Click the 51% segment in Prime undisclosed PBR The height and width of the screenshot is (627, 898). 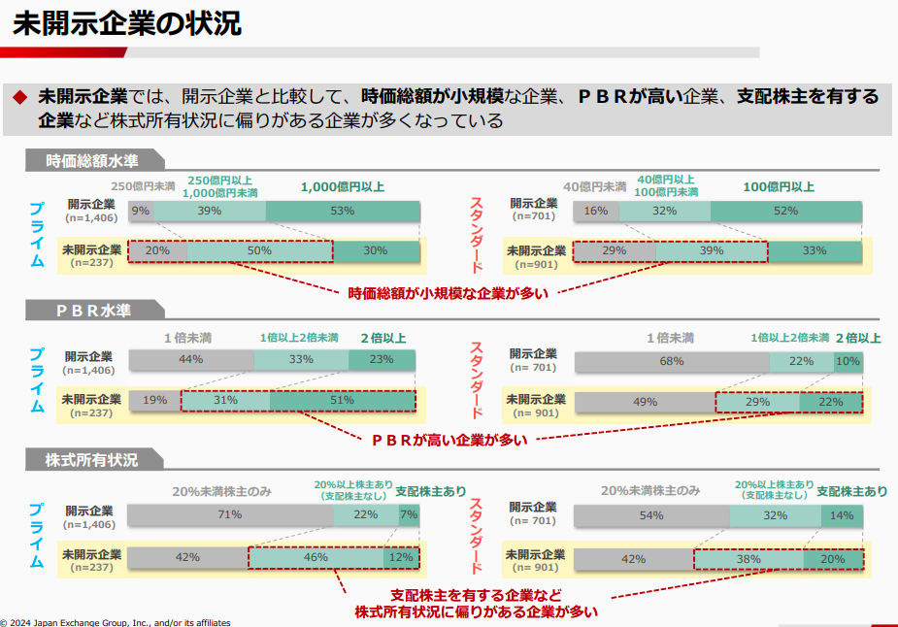(x=343, y=401)
